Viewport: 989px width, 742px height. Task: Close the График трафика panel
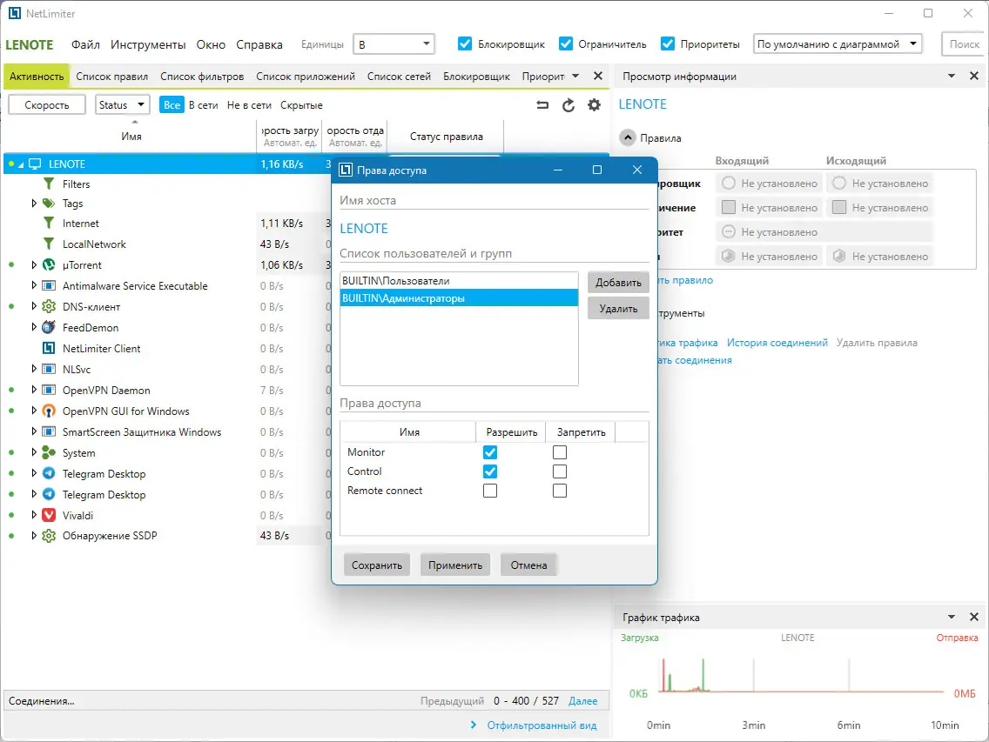[x=974, y=617]
